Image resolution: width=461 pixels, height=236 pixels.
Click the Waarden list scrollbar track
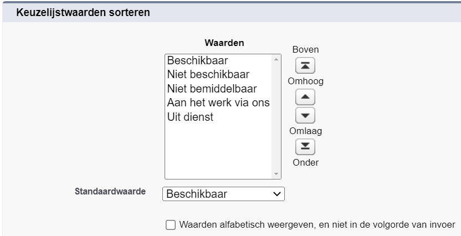(276, 117)
